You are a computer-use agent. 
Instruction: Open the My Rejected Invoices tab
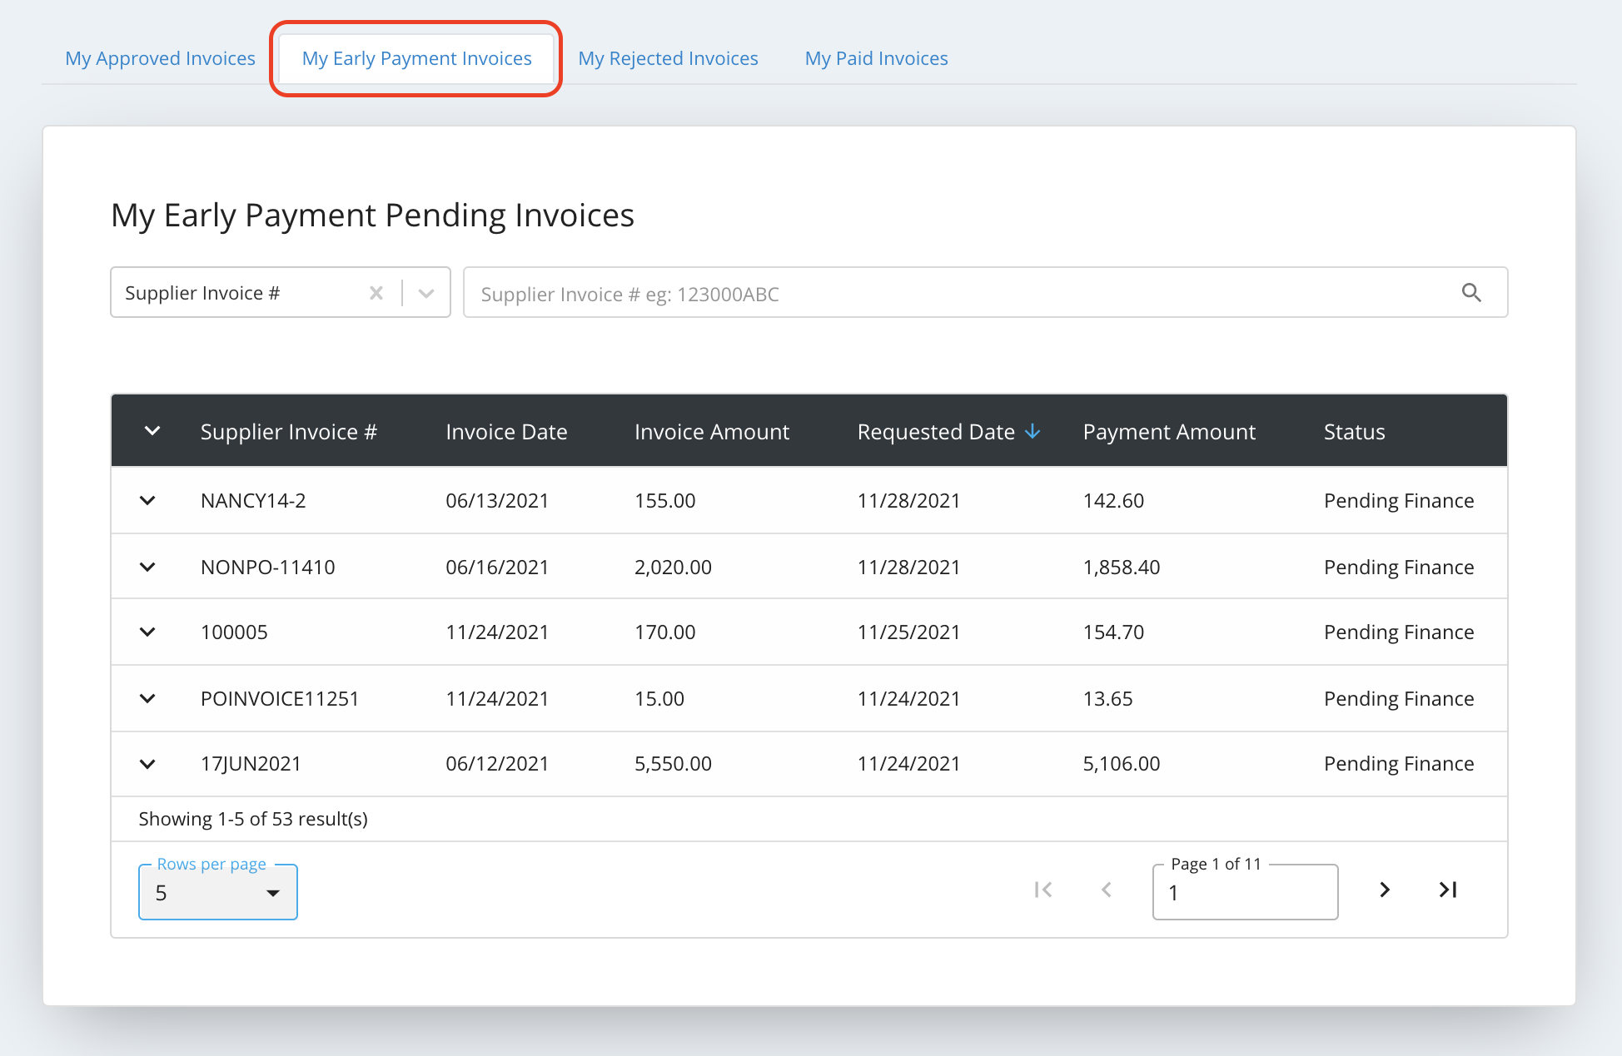click(668, 58)
